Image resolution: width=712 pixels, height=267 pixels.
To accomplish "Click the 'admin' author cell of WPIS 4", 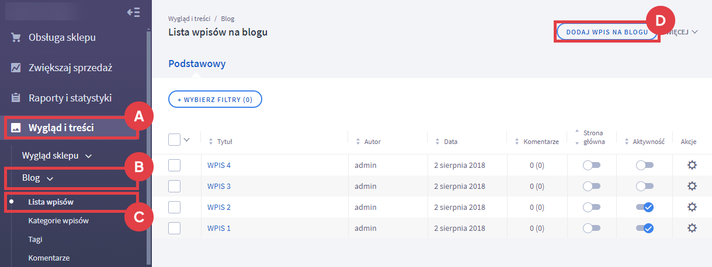I will point(366,166).
